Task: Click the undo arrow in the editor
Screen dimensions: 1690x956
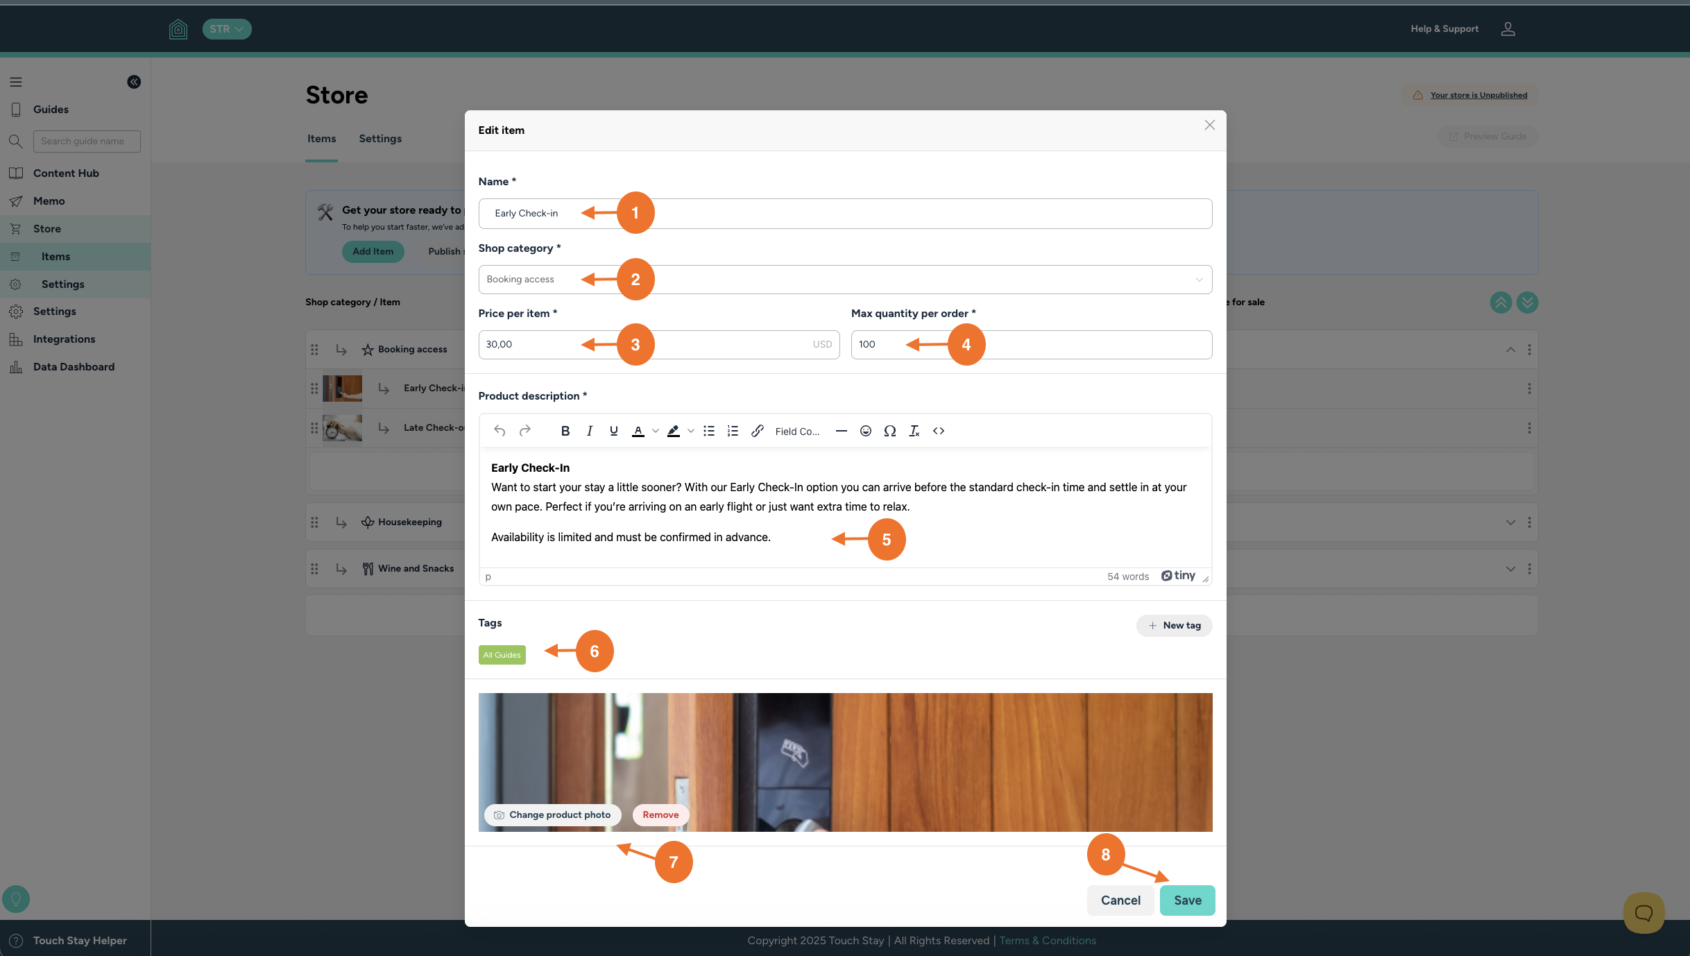Action: click(x=499, y=431)
